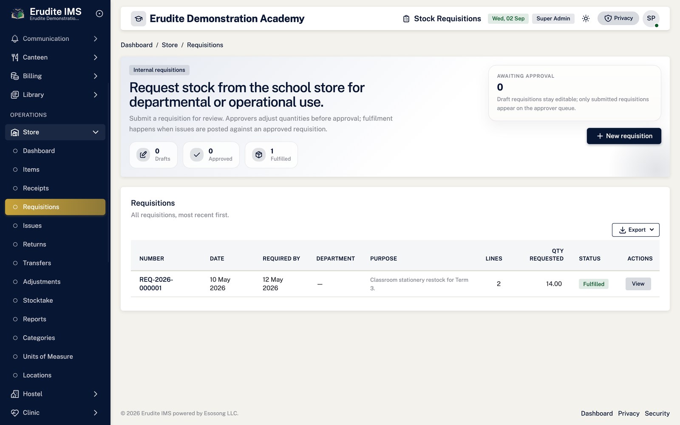Image resolution: width=680 pixels, height=425 pixels.
Task: Open Locations in the sidebar
Action: click(55, 375)
